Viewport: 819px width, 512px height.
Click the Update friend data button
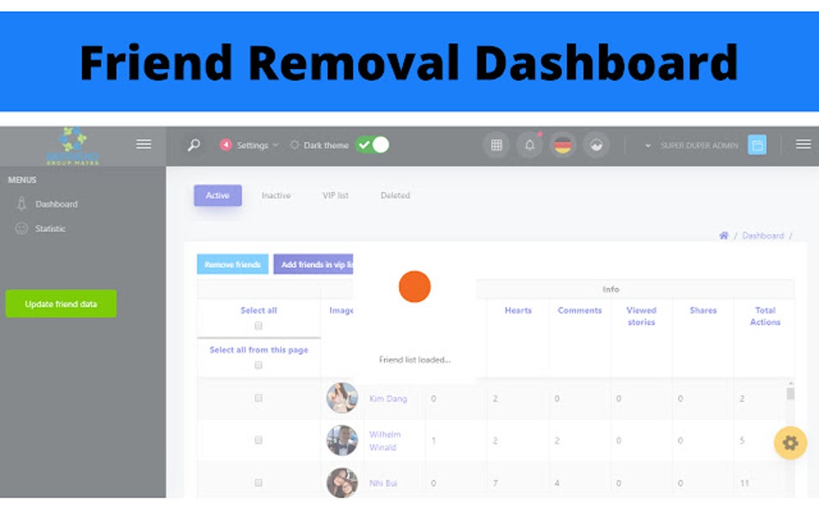[60, 303]
